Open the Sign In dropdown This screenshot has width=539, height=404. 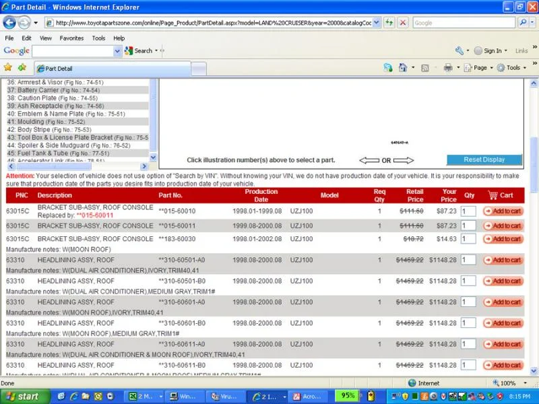(x=490, y=51)
